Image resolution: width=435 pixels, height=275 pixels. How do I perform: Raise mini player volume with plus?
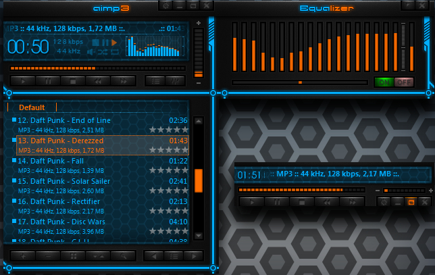430,191
